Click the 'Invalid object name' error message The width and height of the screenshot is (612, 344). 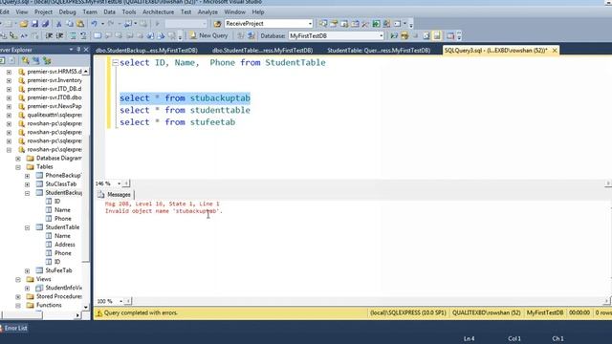pos(164,211)
